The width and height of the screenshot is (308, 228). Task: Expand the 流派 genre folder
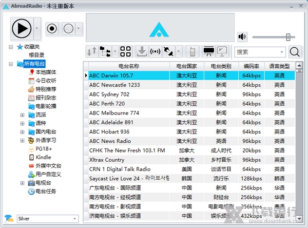(x=22, y=115)
